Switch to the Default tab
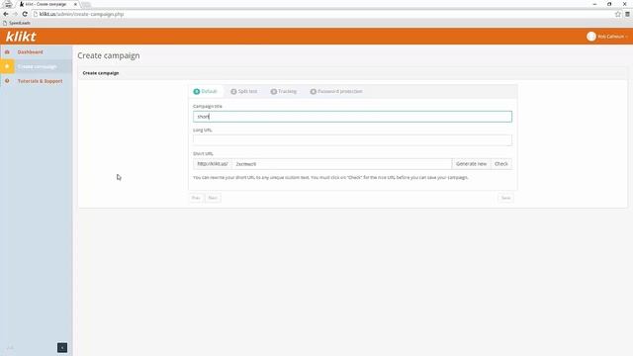The height and width of the screenshot is (356, 633). [x=206, y=92]
